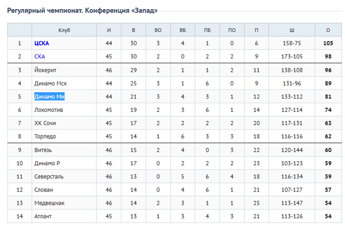Open the ЦСКА club link
The width and height of the screenshot is (345, 226).
[x=41, y=43]
